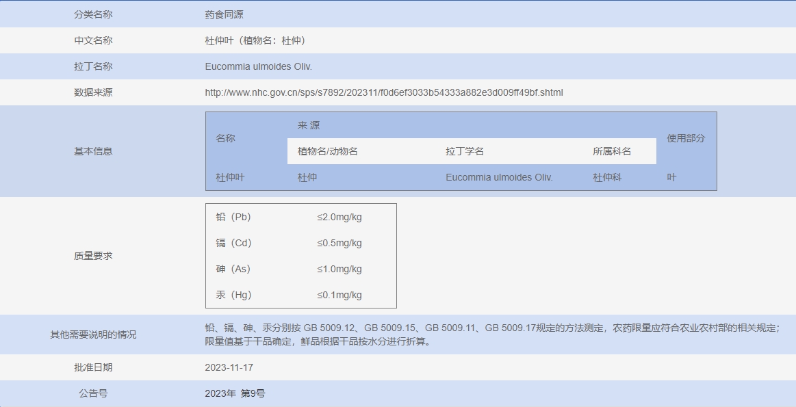Click the 其他需要说明的情况 label

pyautogui.click(x=93, y=334)
